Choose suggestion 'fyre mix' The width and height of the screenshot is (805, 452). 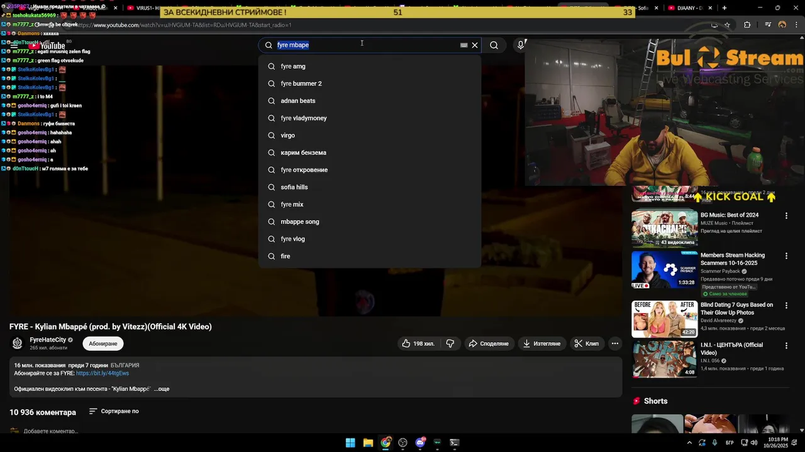370,204
